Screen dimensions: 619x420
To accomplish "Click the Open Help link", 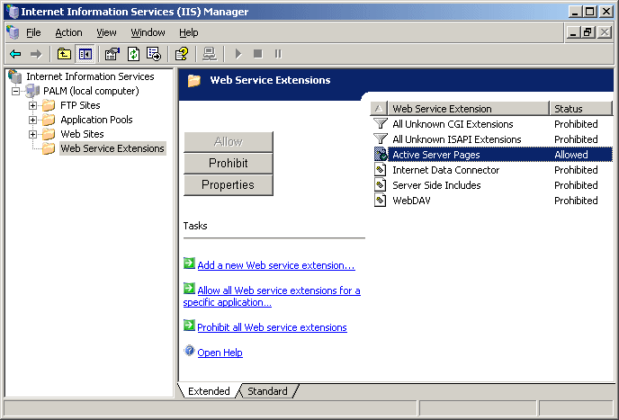I will (x=220, y=353).
